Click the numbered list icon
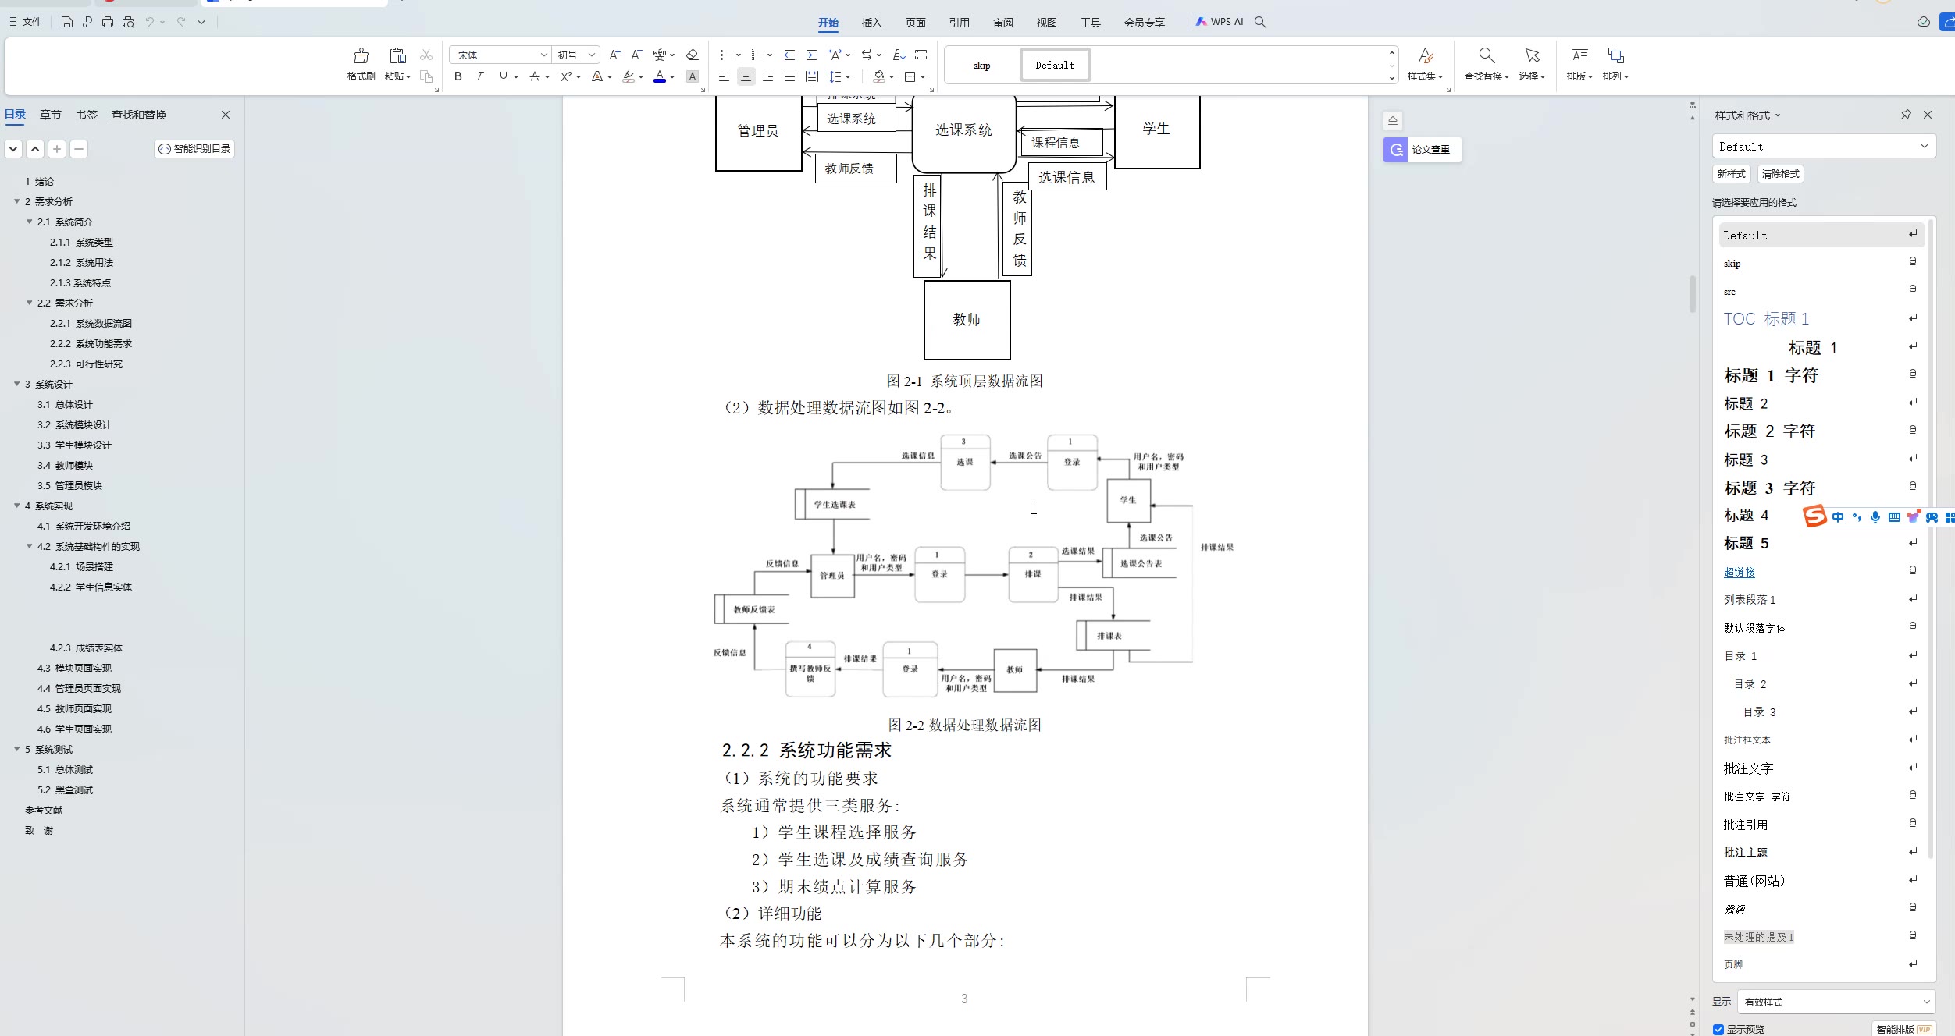Screen dimensions: 1955x1036 [757, 55]
